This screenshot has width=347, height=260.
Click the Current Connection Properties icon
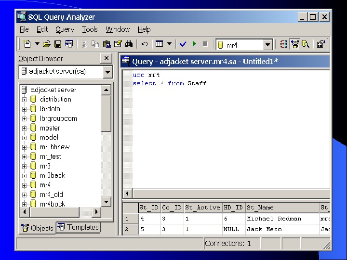click(x=321, y=44)
